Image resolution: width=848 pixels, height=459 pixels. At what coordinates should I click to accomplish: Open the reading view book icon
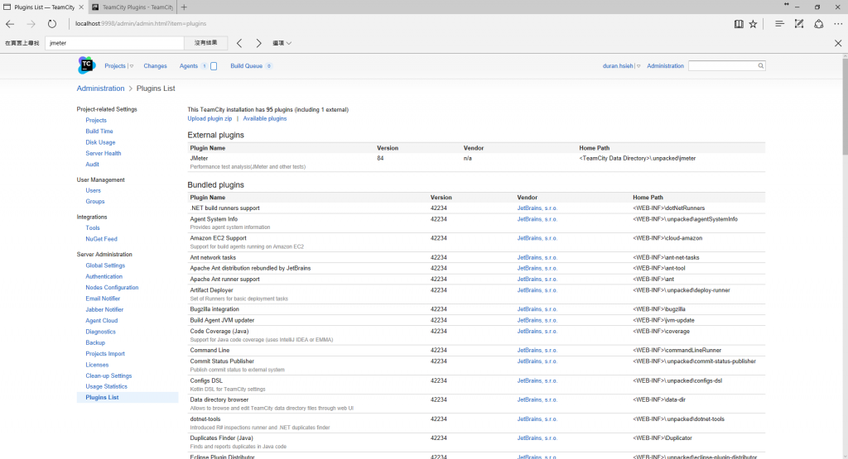[x=738, y=24]
